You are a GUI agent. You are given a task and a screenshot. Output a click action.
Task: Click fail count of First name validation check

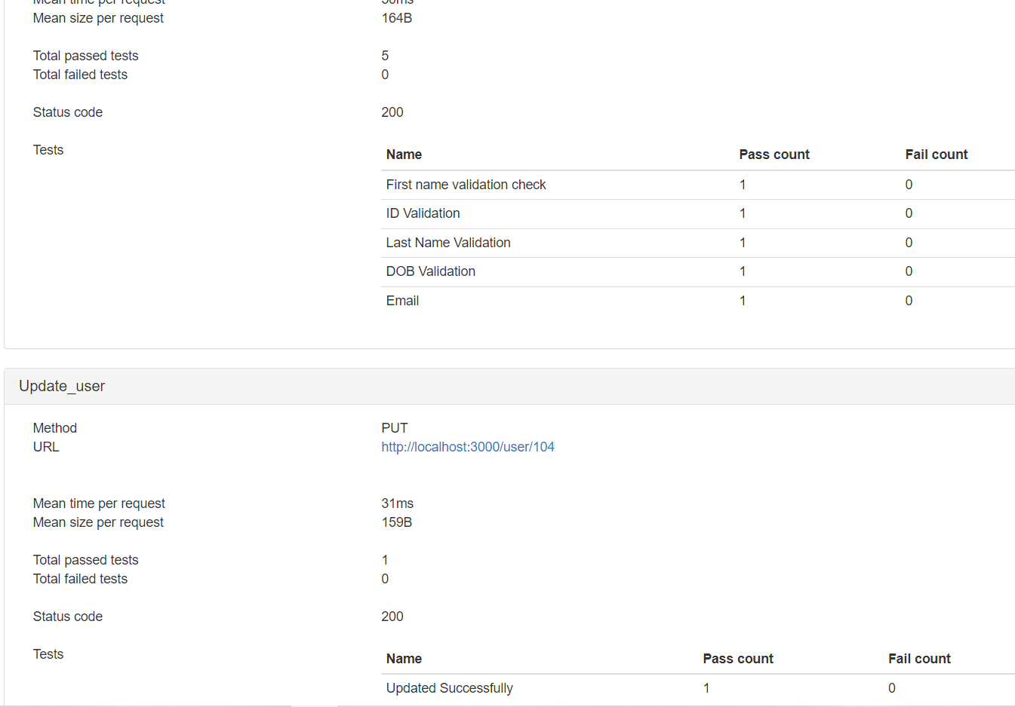coord(909,185)
